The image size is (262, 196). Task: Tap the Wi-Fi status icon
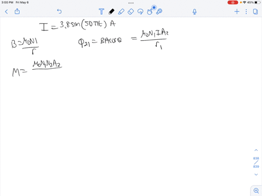point(245,2)
